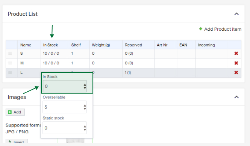Click Shelf value 1 in row S

pos(72,53)
